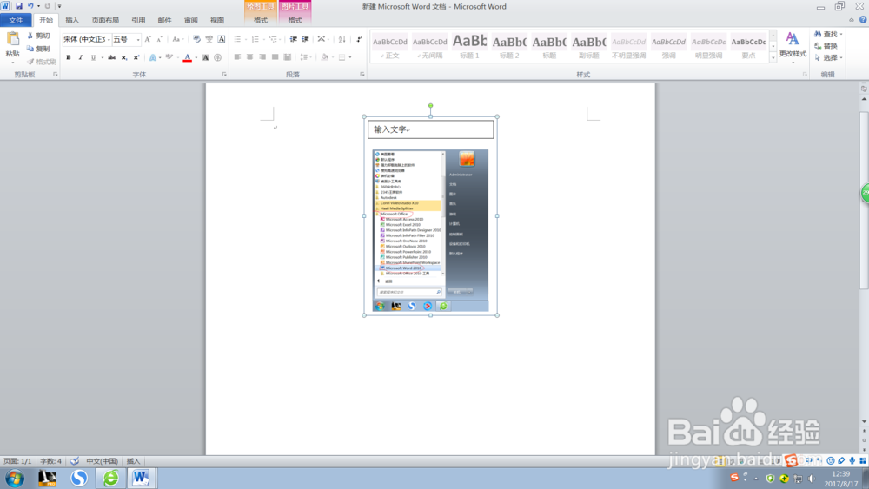The image size is (869, 489).
Task: Apply the 要点 style
Action: pyautogui.click(x=748, y=47)
